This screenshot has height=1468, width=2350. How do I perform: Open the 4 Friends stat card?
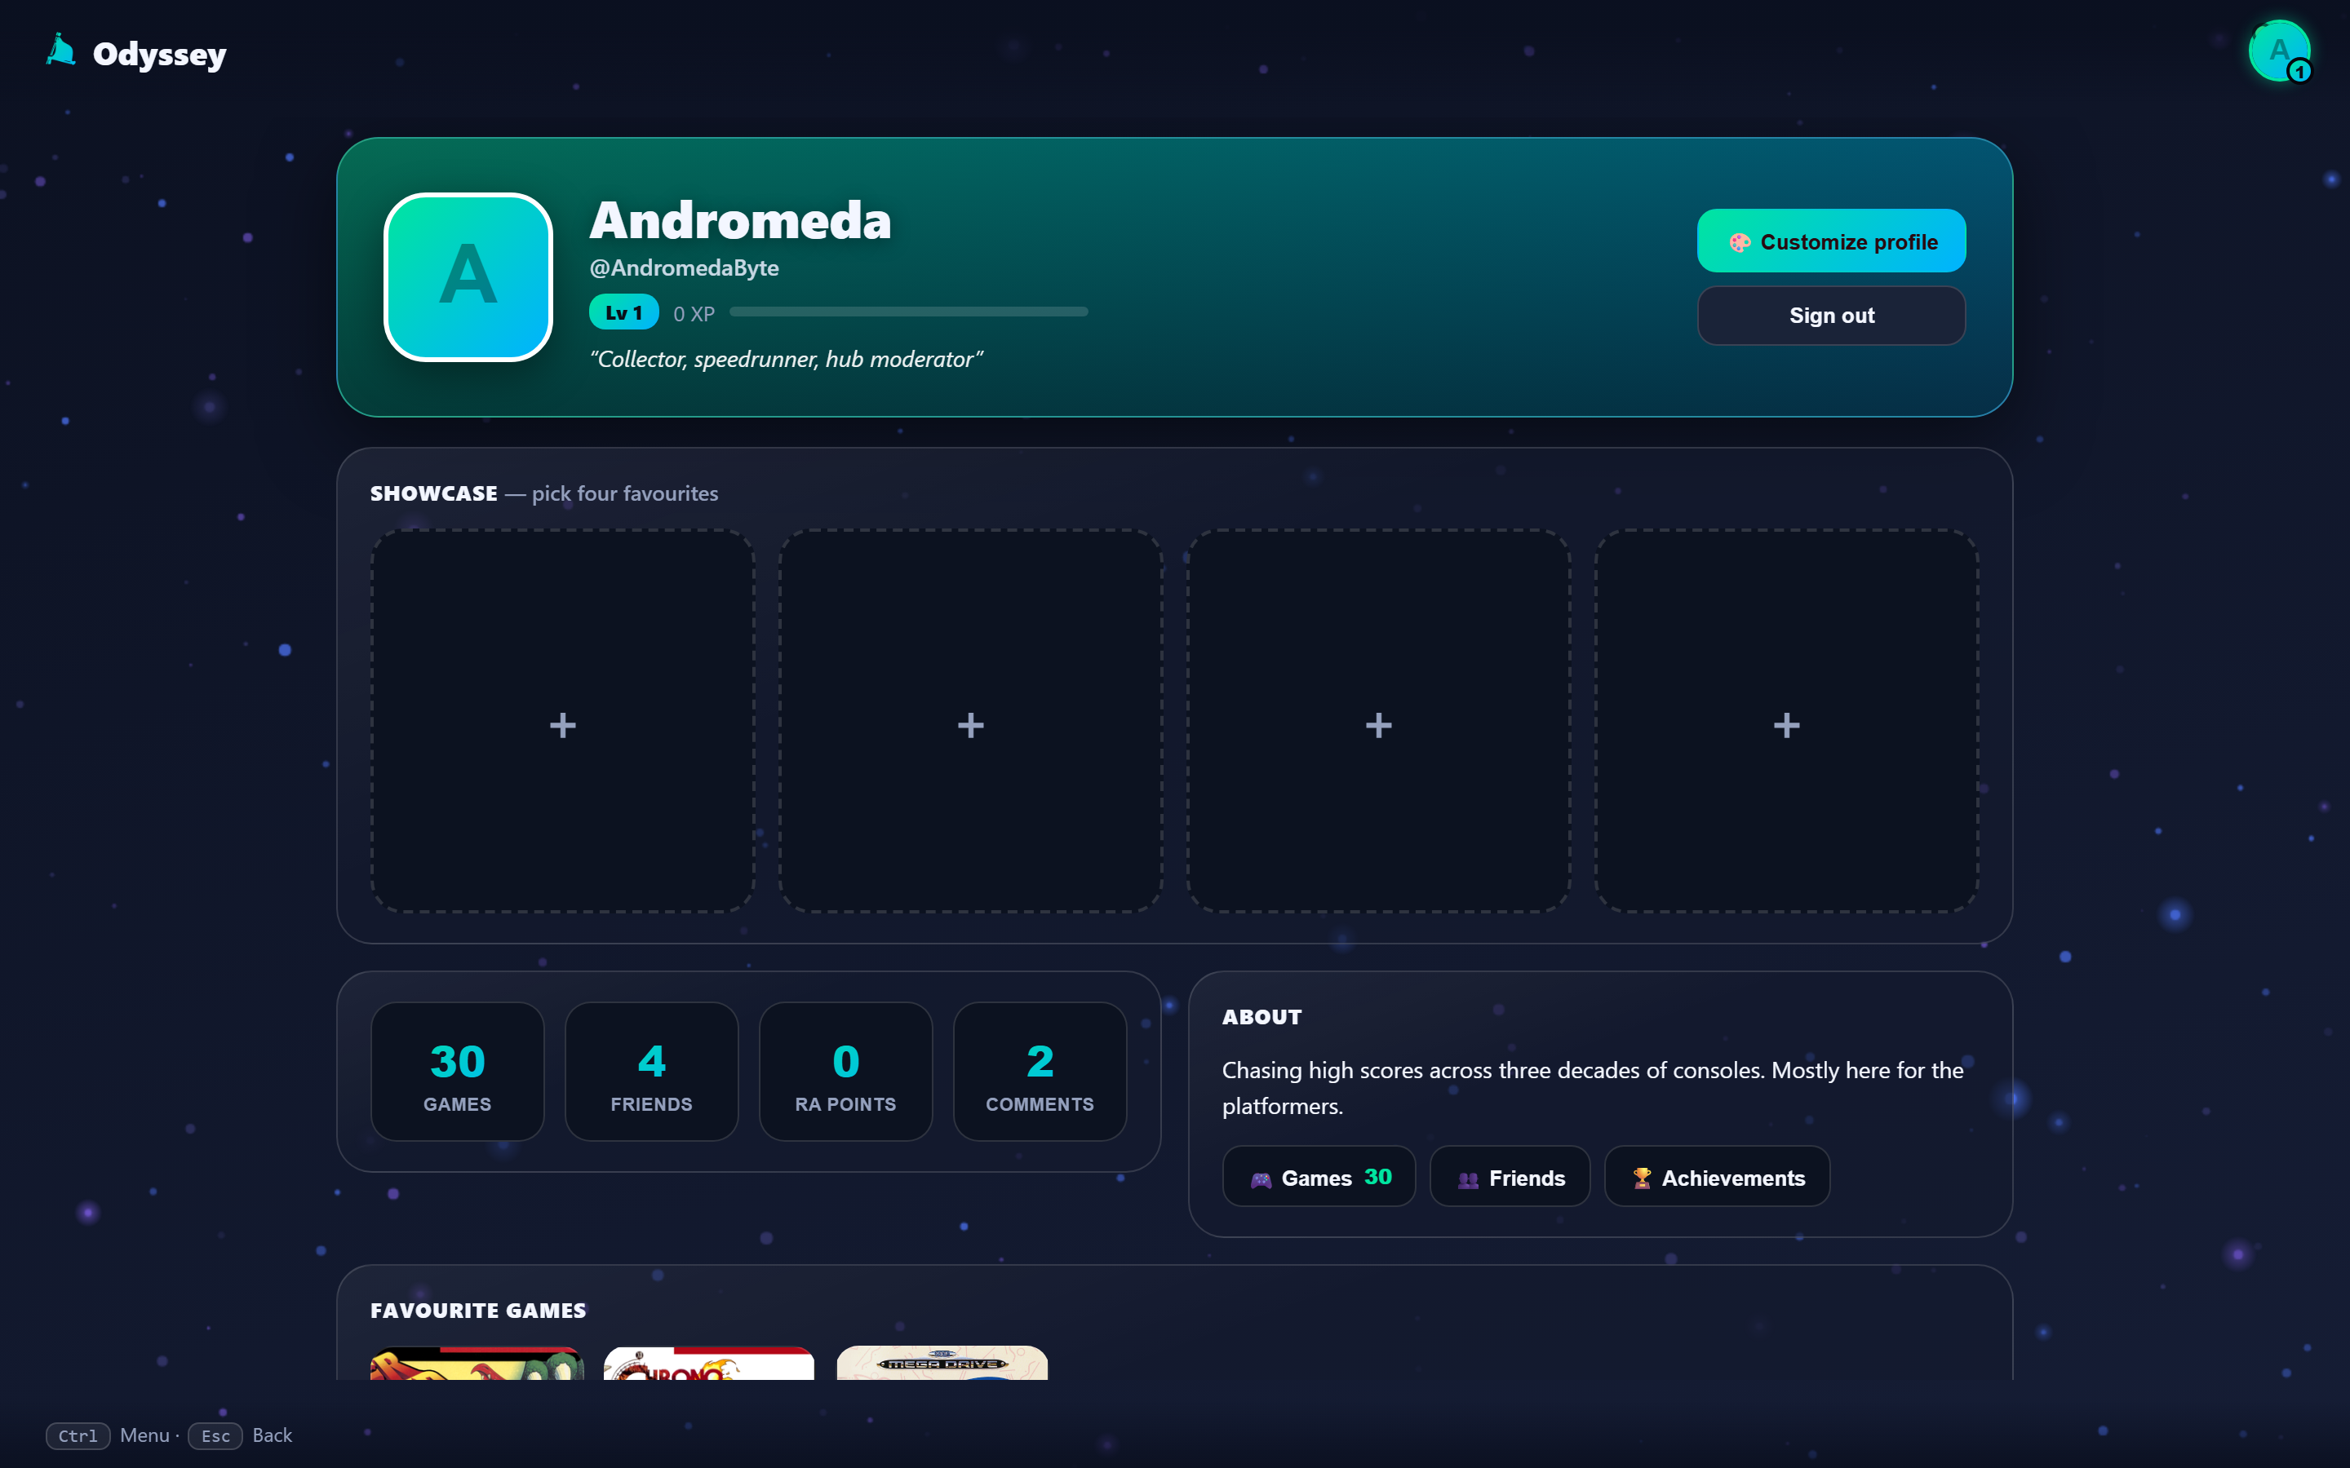652,1071
